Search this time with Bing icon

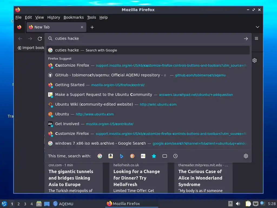(x=121, y=156)
